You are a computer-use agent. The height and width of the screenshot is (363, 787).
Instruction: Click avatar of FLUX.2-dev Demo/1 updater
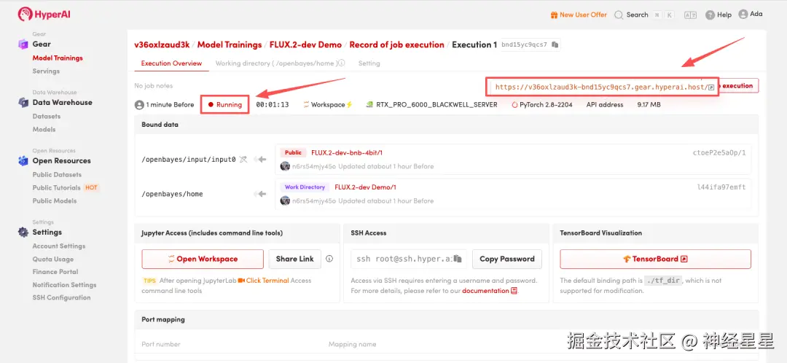[285, 201]
